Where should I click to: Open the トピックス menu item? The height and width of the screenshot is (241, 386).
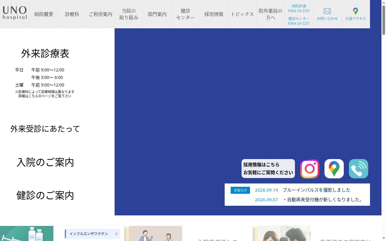click(x=242, y=14)
